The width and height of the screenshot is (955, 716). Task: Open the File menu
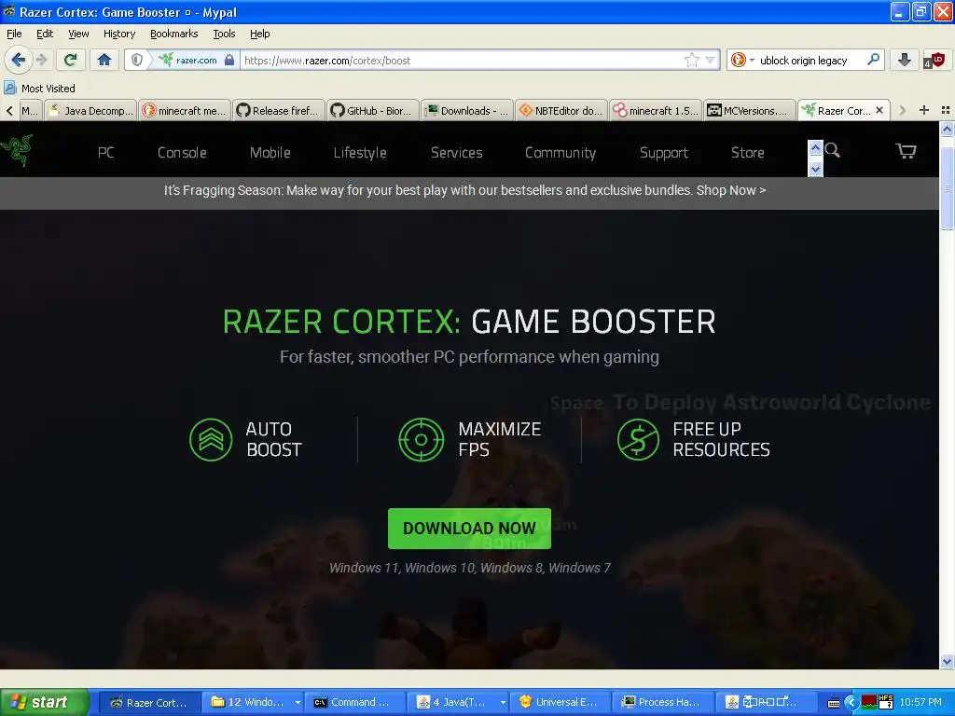(14, 34)
